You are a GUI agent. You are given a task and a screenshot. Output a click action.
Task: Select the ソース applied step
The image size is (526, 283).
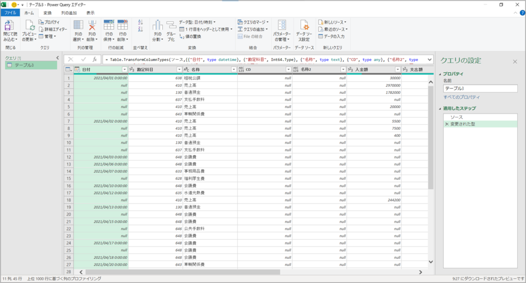tap(480, 117)
